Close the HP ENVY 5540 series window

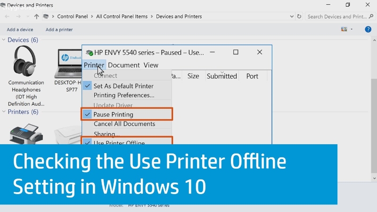coord(260,52)
